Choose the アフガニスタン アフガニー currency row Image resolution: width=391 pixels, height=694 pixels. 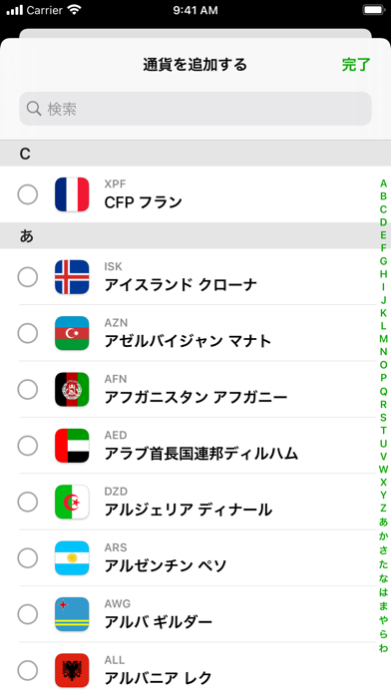click(195, 389)
